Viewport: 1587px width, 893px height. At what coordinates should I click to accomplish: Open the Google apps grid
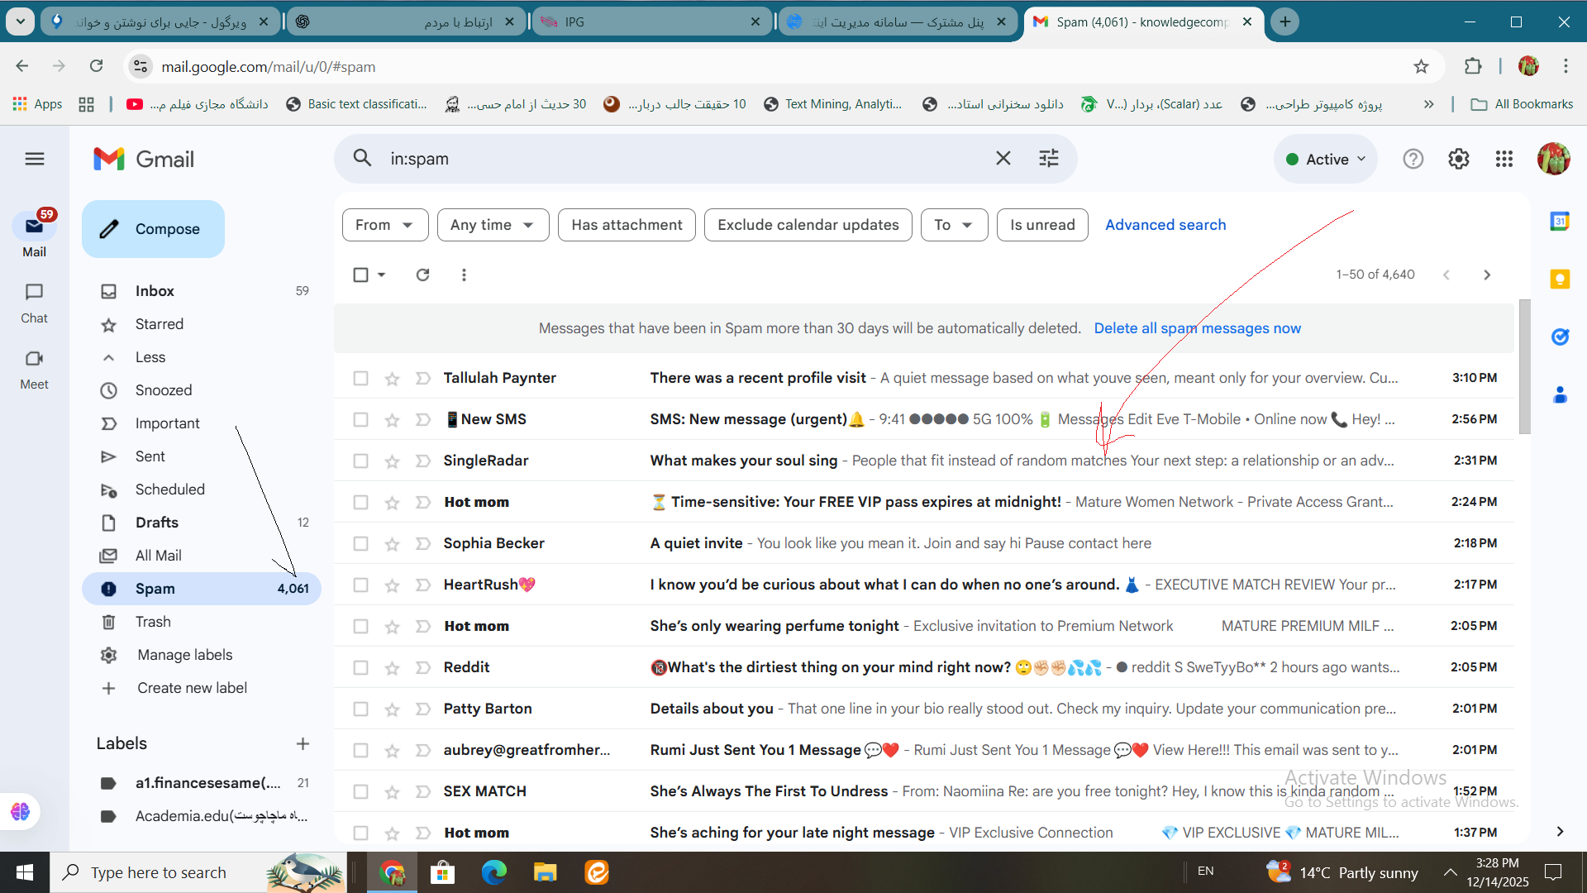1504,159
